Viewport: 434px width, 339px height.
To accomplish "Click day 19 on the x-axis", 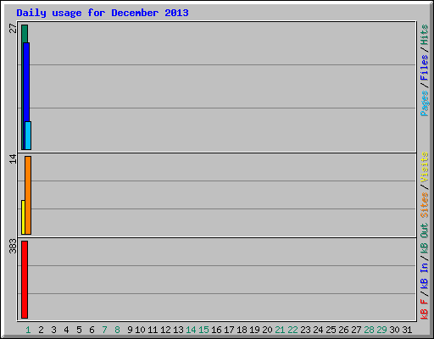I will pos(254,330).
